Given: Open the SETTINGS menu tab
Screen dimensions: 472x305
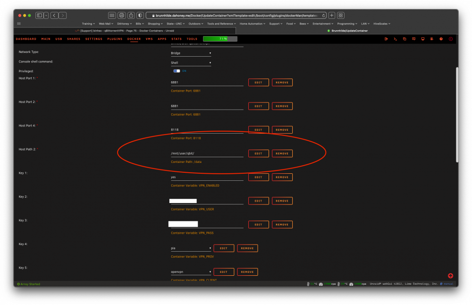Looking at the screenshot, I should point(93,39).
